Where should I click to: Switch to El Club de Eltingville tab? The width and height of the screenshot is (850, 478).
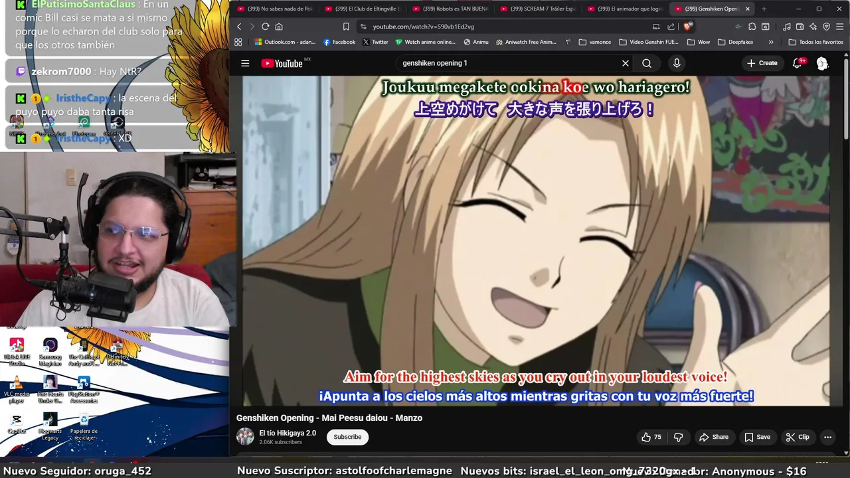click(x=363, y=9)
